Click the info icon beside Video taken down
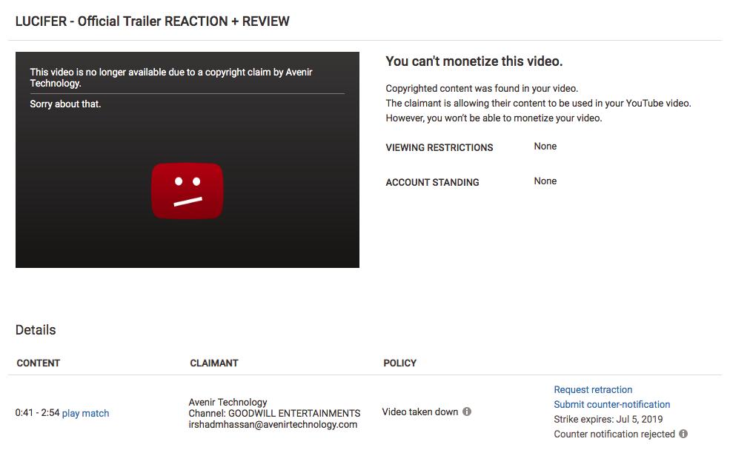Image resolution: width=730 pixels, height=450 pixels. [x=466, y=412]
